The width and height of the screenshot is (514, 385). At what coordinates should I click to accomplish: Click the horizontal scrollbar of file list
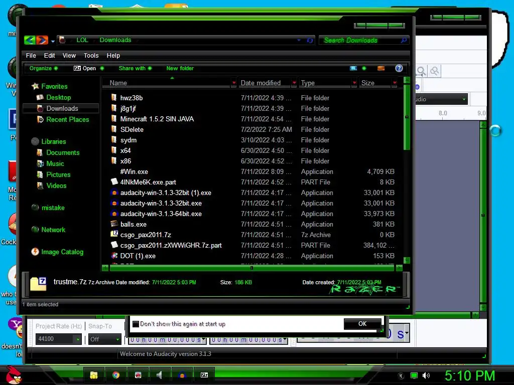click(x=252, y=268)
